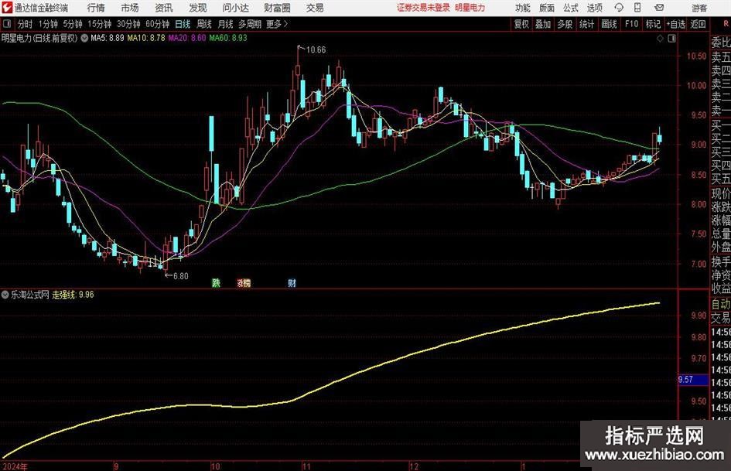Open the 问小达 menu
Viewport: 731px width, 471px height.
(235, 8)
